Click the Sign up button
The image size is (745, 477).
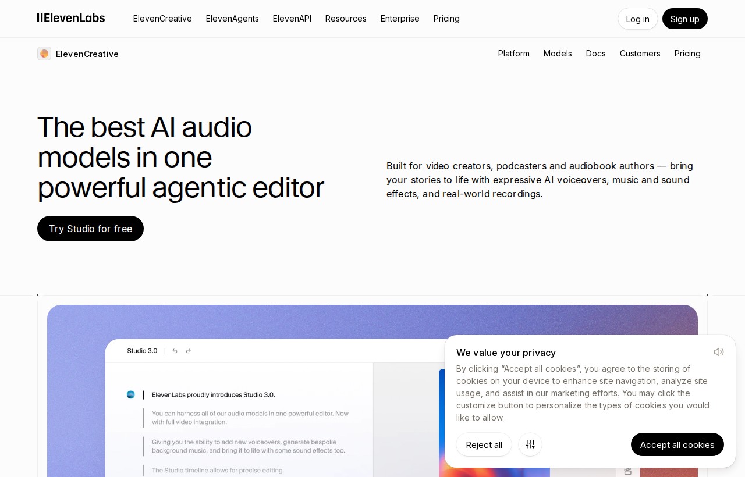[685, 19]
